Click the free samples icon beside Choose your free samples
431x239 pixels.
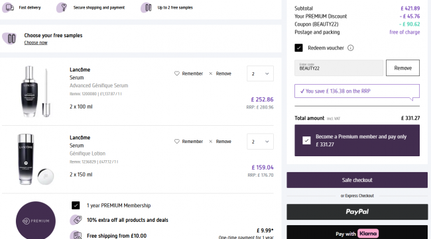(10, 38)
